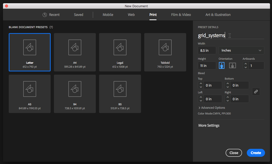
Task: Open the Inches units dropdown
Action: click(241, 50)
